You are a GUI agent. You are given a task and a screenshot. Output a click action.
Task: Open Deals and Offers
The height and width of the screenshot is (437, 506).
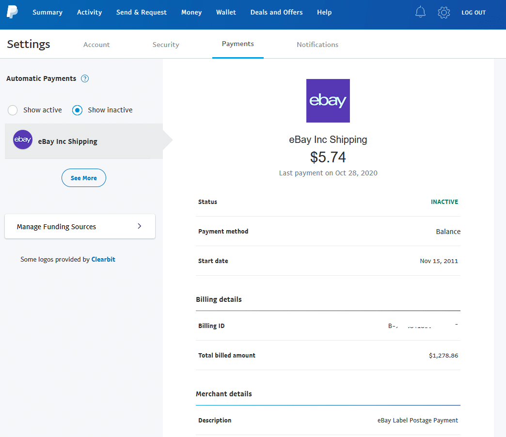pos(277,12)
